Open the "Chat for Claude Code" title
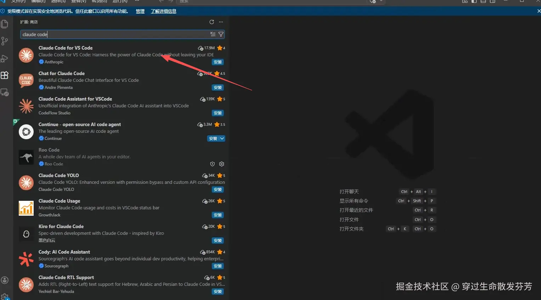 click(62, 73)
